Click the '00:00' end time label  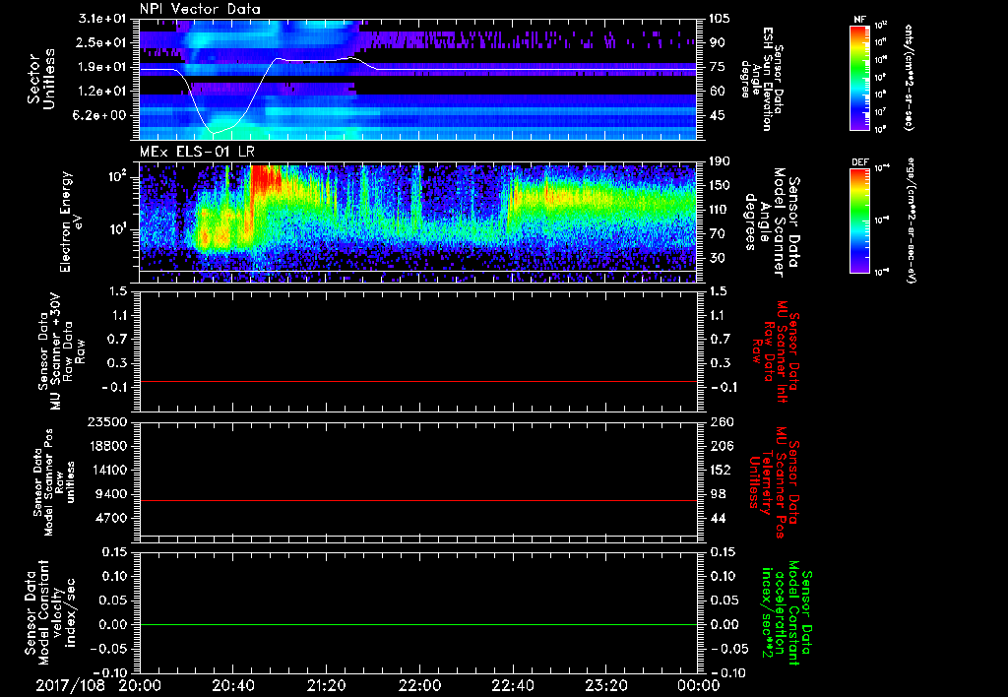coord(699,685)
